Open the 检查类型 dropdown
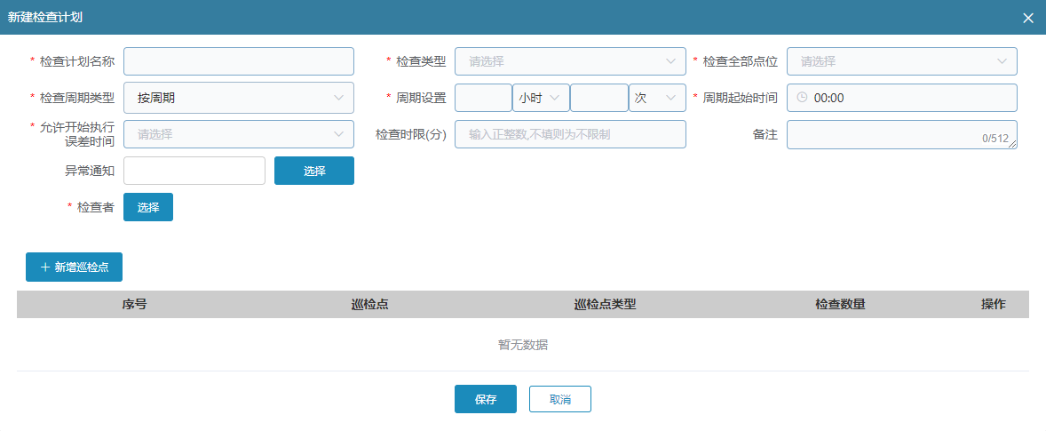This screenshot has width=1046, height=431. pyautogui.click(x=570, y=61)
